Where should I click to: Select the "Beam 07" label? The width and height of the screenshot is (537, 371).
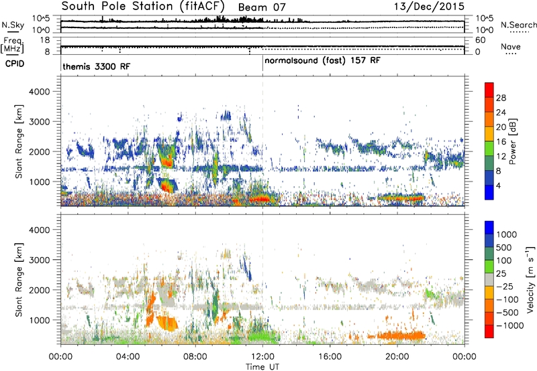262,7
